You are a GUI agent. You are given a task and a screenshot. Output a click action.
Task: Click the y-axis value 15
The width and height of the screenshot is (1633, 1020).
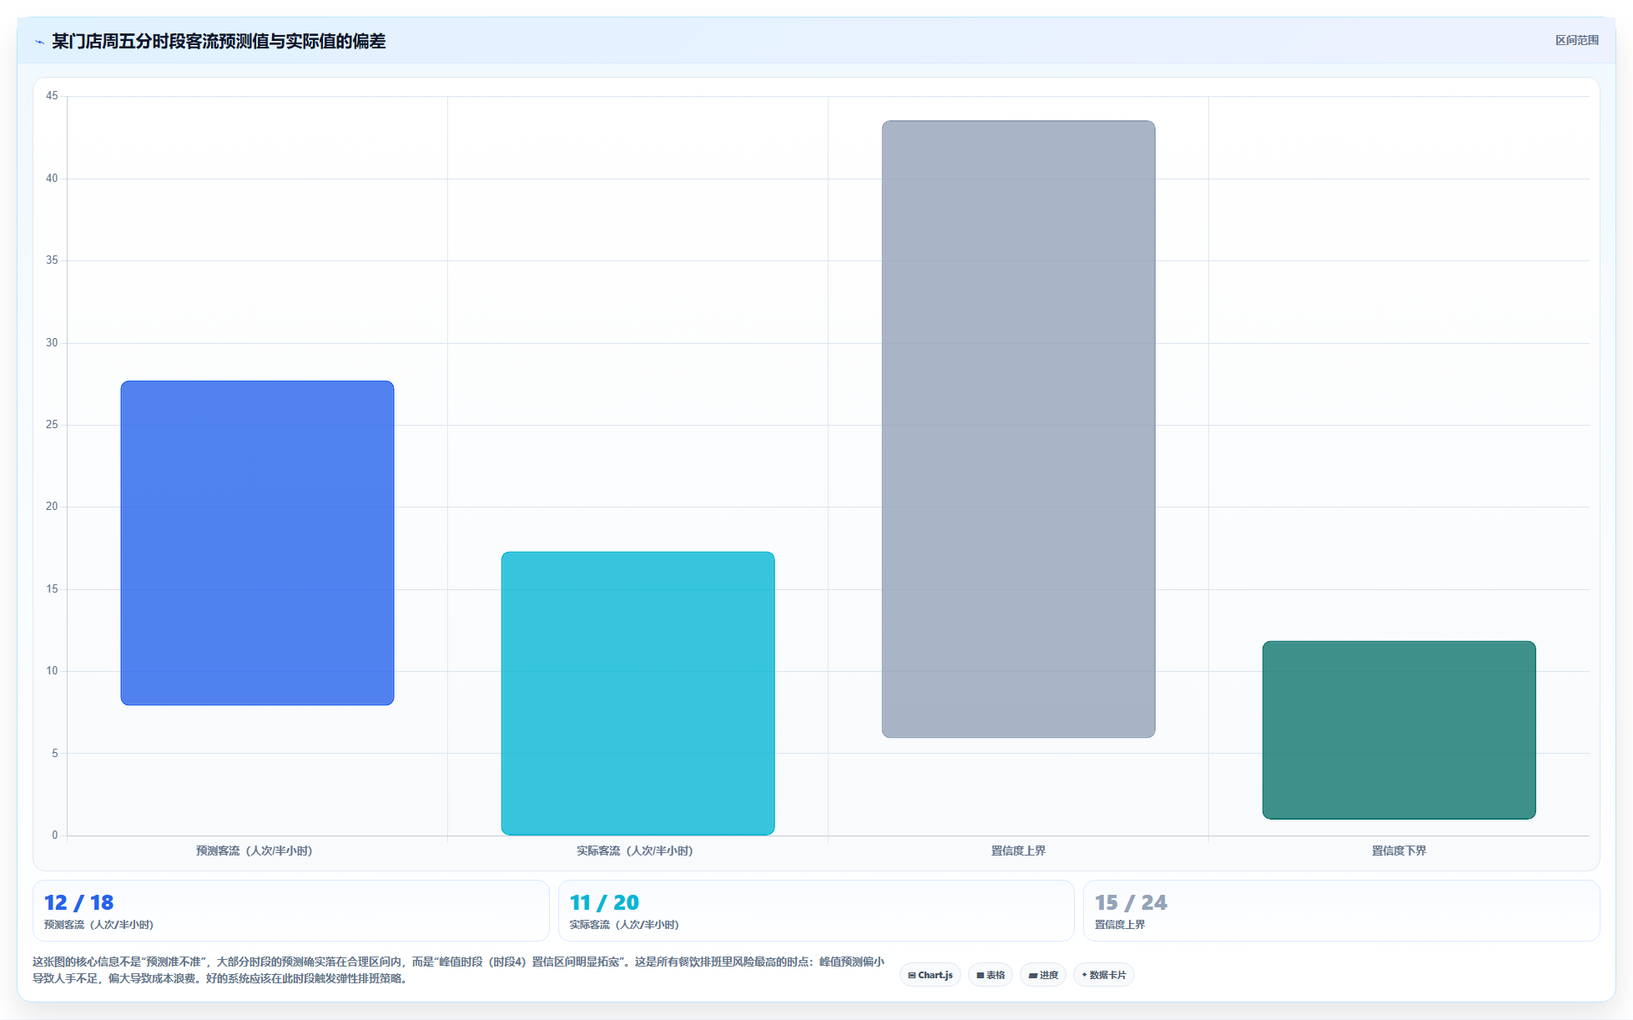52,589
